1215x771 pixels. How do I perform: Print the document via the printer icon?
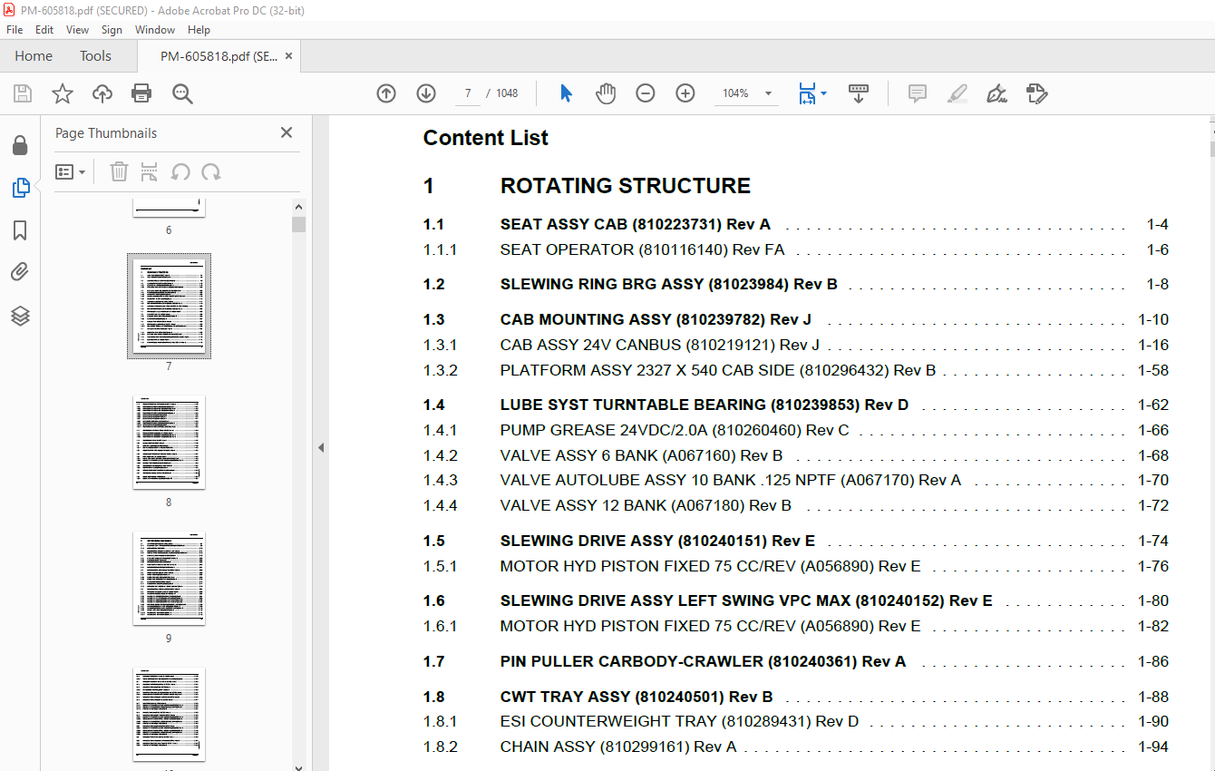pos(141,93)
